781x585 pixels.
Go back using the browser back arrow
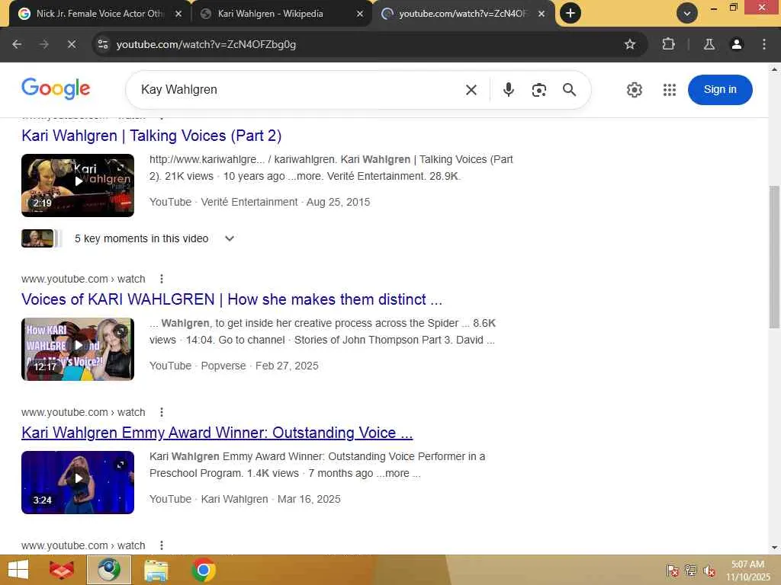(17, 44)
